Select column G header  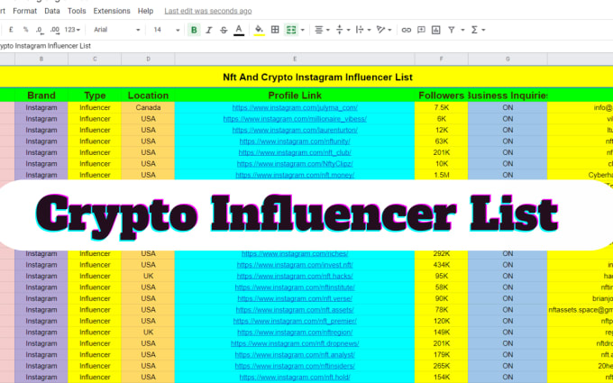(508, 59)
